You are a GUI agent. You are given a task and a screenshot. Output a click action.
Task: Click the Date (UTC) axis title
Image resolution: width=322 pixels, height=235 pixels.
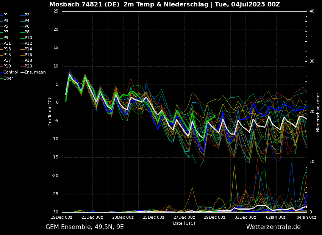[184, 223]
